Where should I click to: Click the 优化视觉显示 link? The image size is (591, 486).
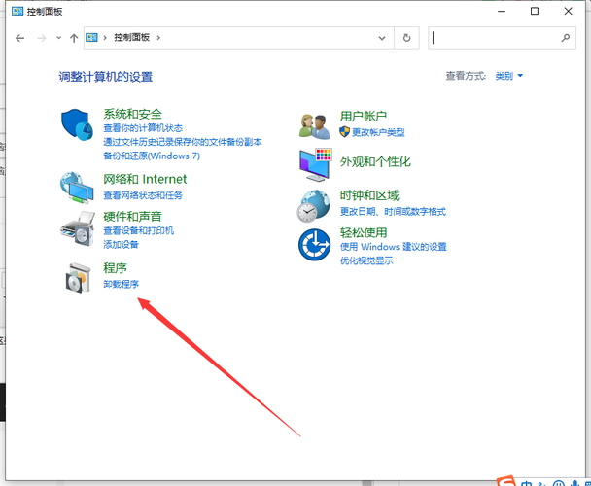coord(366,260)
